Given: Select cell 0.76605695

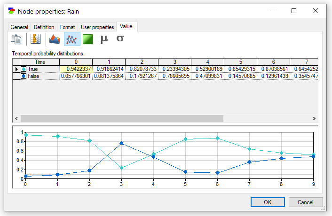Looking at the screenshot, I should tap(174, 76).
